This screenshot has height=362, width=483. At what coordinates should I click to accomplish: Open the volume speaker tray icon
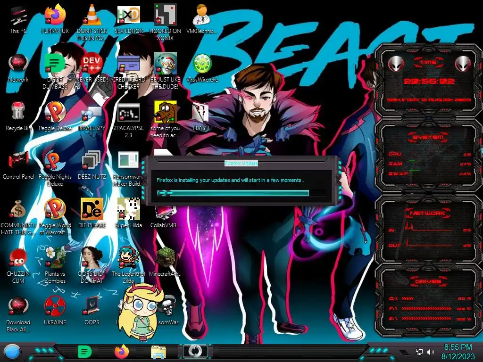point(430,352)
